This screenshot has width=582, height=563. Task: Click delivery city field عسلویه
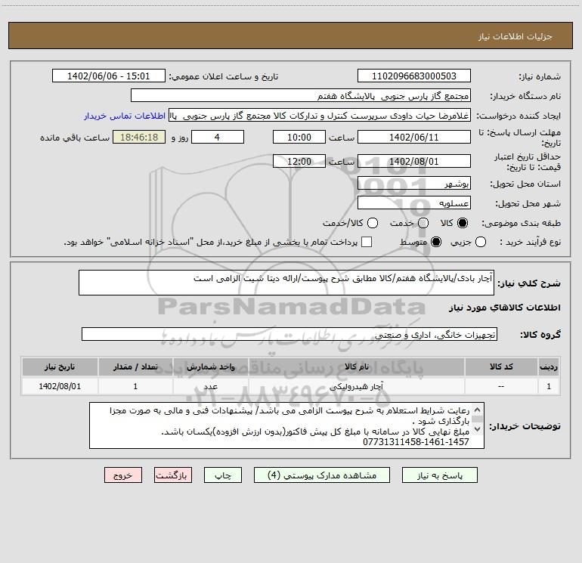pyautogui.click(x=414, y=203)
